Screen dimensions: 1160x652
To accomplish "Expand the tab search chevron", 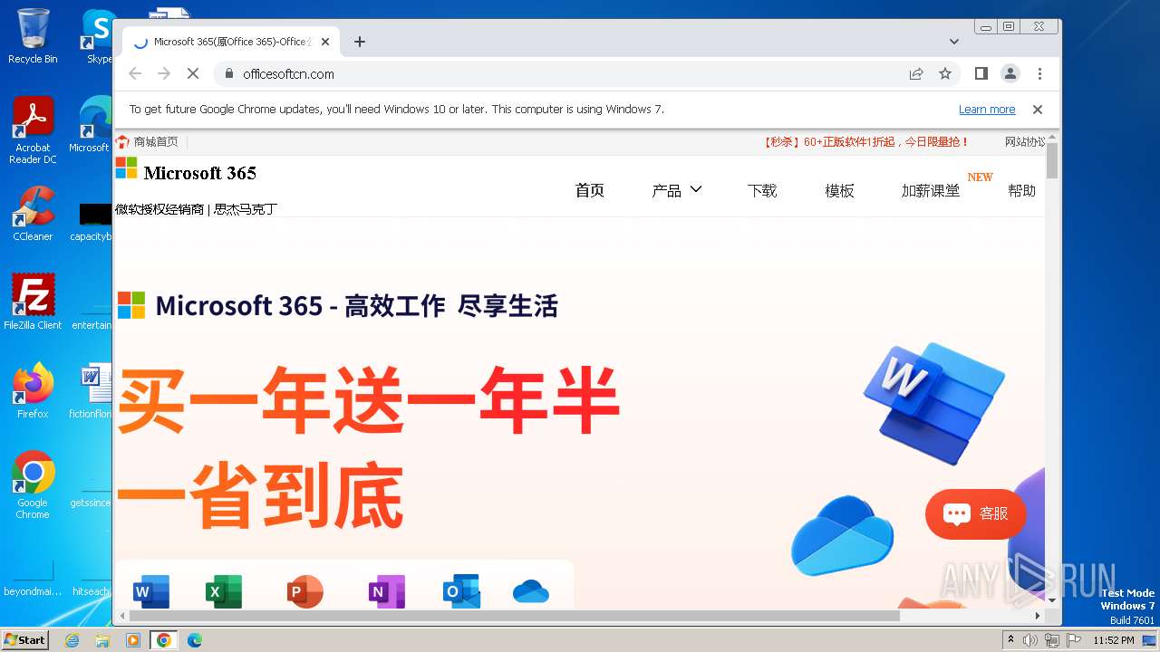I will (x=954, y=42).
